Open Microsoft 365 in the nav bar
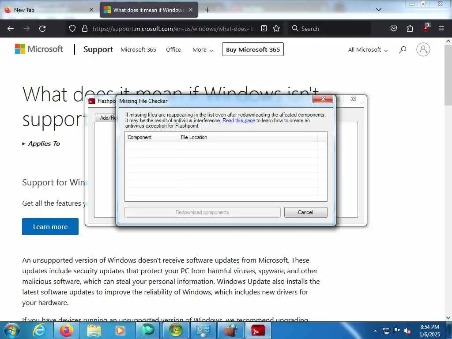452x339 pixels. (x=138, y=49)
